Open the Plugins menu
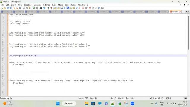Screen dimensions: 190x107 (73, 5)
